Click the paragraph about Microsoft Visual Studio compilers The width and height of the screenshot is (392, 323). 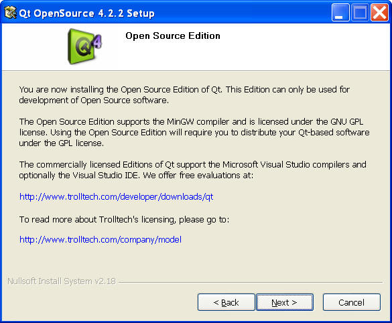click(x=193, y=170)
